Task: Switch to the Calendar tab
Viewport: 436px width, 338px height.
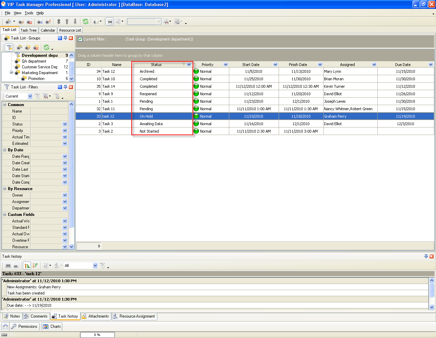Action: [48, 30]
